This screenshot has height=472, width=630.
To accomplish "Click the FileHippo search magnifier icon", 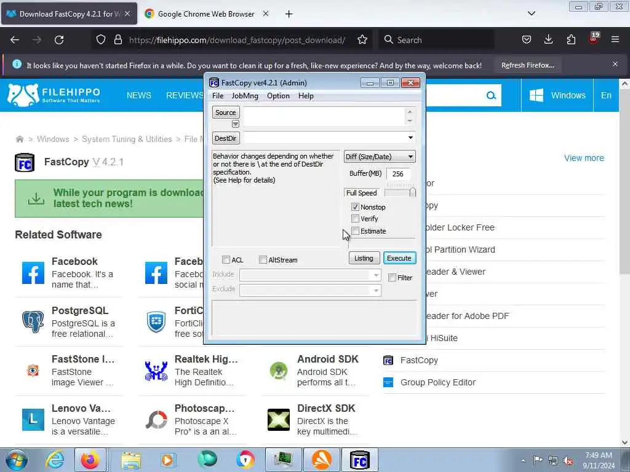I will coord(491,95).
